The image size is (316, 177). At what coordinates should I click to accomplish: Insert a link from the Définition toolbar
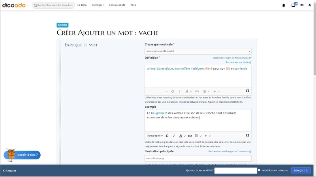(197, 91)
